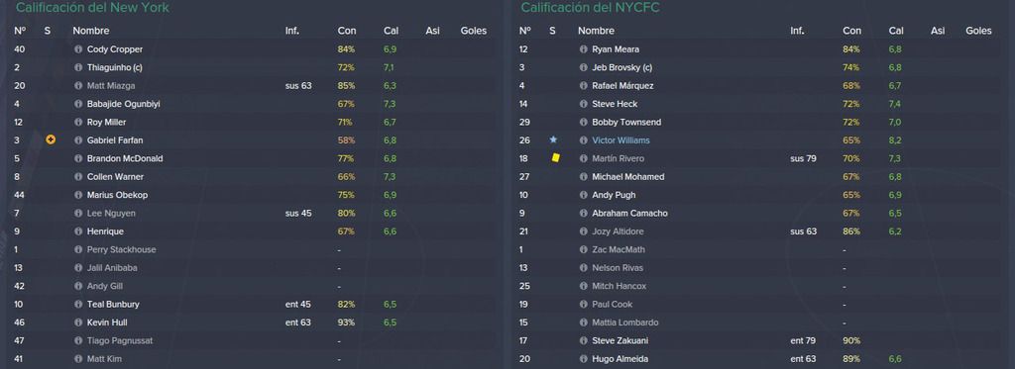Screen dimensions: 1015x369
Task: Open info icon beside Ryan Meara
Action: (x=583, y=49)
